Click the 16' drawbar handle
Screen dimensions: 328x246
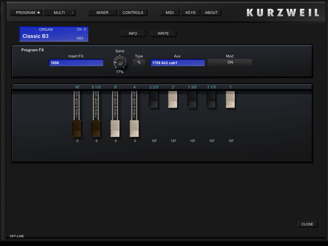pos(77,129)
